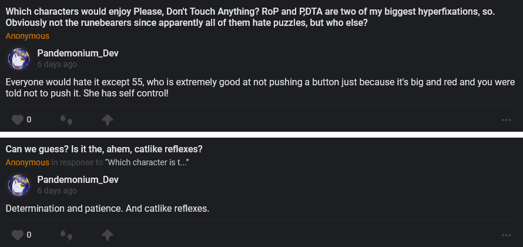Open Pandemonium_Dev profile from first answer
Screen dimensions: 523x247
[x=78, y=54]
